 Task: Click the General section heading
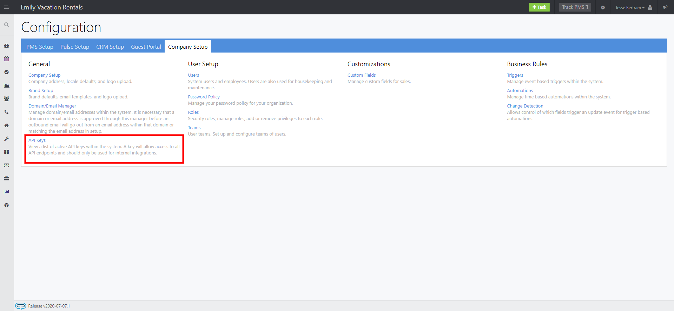[x=39, y=64]
